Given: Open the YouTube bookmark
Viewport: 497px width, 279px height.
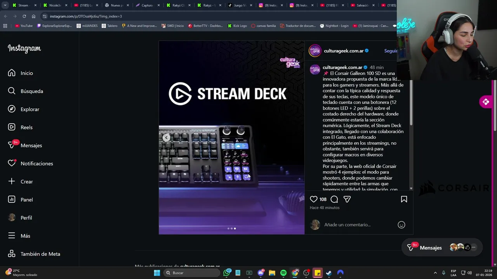Looking at the screenshot, I should [x=24, y=26].
